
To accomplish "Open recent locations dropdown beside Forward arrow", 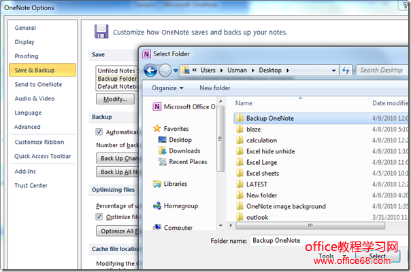I will click(x=176, y=70).
